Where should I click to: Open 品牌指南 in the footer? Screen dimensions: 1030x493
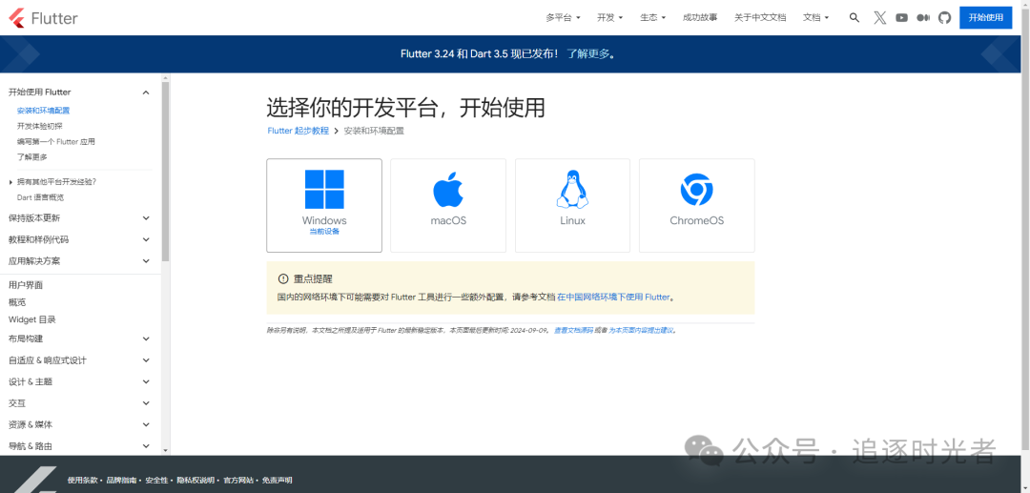coord(121,481)
